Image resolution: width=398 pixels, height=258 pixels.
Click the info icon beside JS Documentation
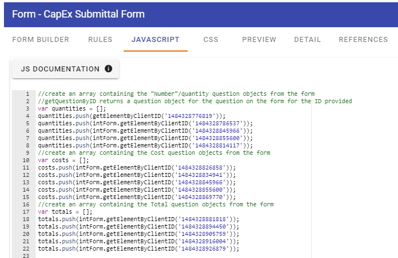point(108,69)
